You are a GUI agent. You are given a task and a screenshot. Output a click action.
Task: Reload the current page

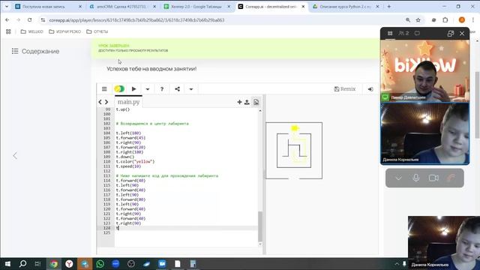(x=29, y=20)
